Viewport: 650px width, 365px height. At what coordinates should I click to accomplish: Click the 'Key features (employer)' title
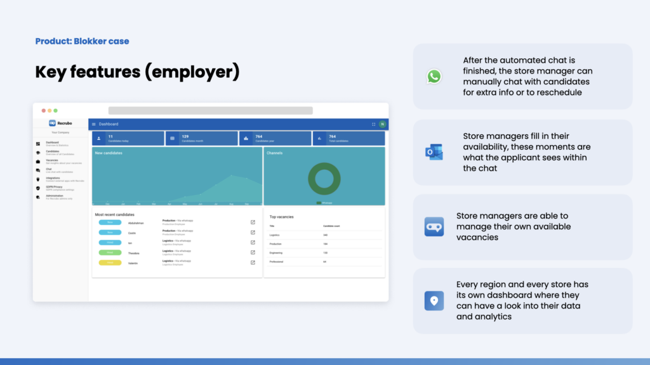pos(137,72)
